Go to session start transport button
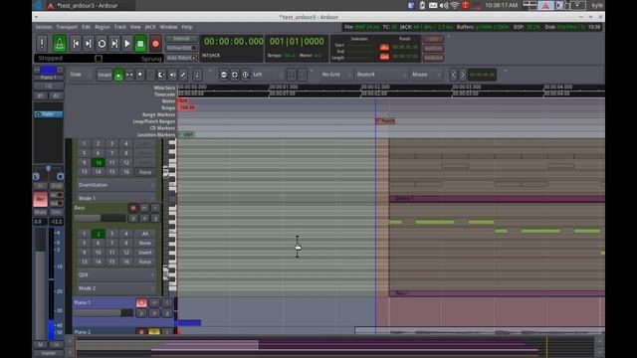Screen dimensions: 637x358 (x=76, y=44)
